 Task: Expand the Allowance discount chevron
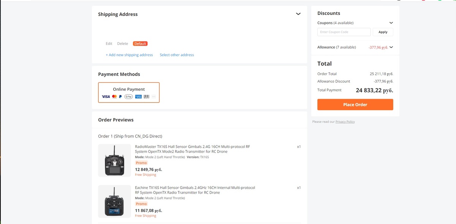point(391,47)
